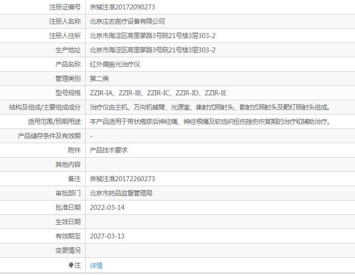
Task: Click the 批准日期 label
Action: pos(68,207)
